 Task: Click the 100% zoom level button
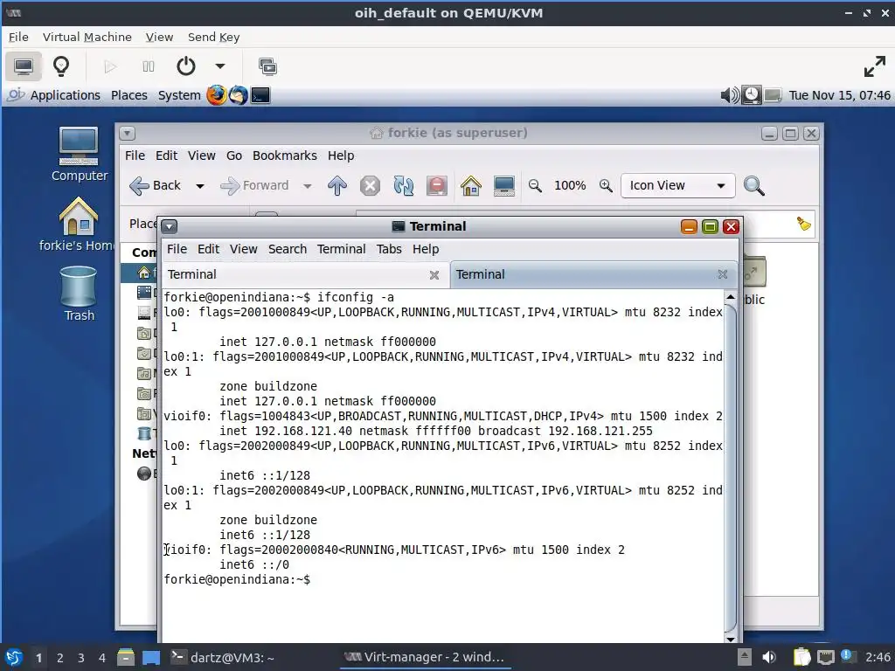click(570, 185)
